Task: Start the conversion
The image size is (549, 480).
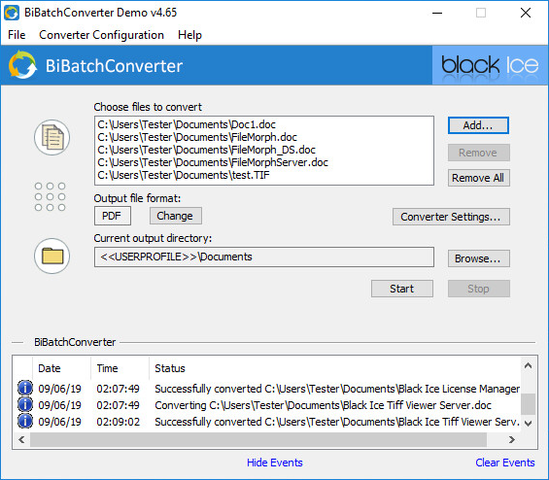Action: (402, 289)
